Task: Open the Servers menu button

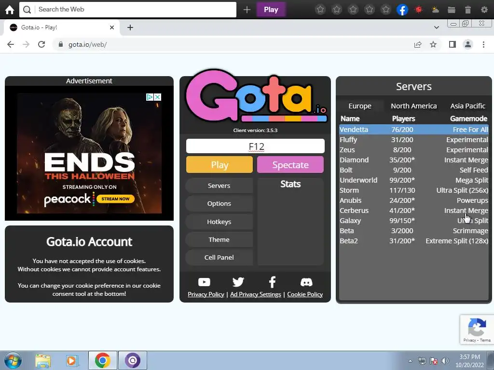Action: pyautogui.click(x=219, y=185)
